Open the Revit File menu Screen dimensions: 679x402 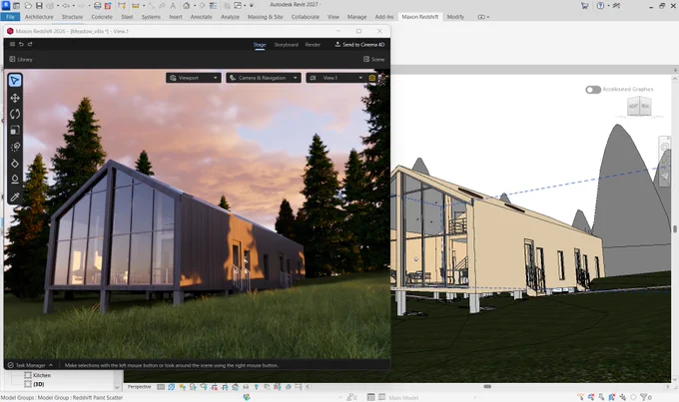[10, 17]
